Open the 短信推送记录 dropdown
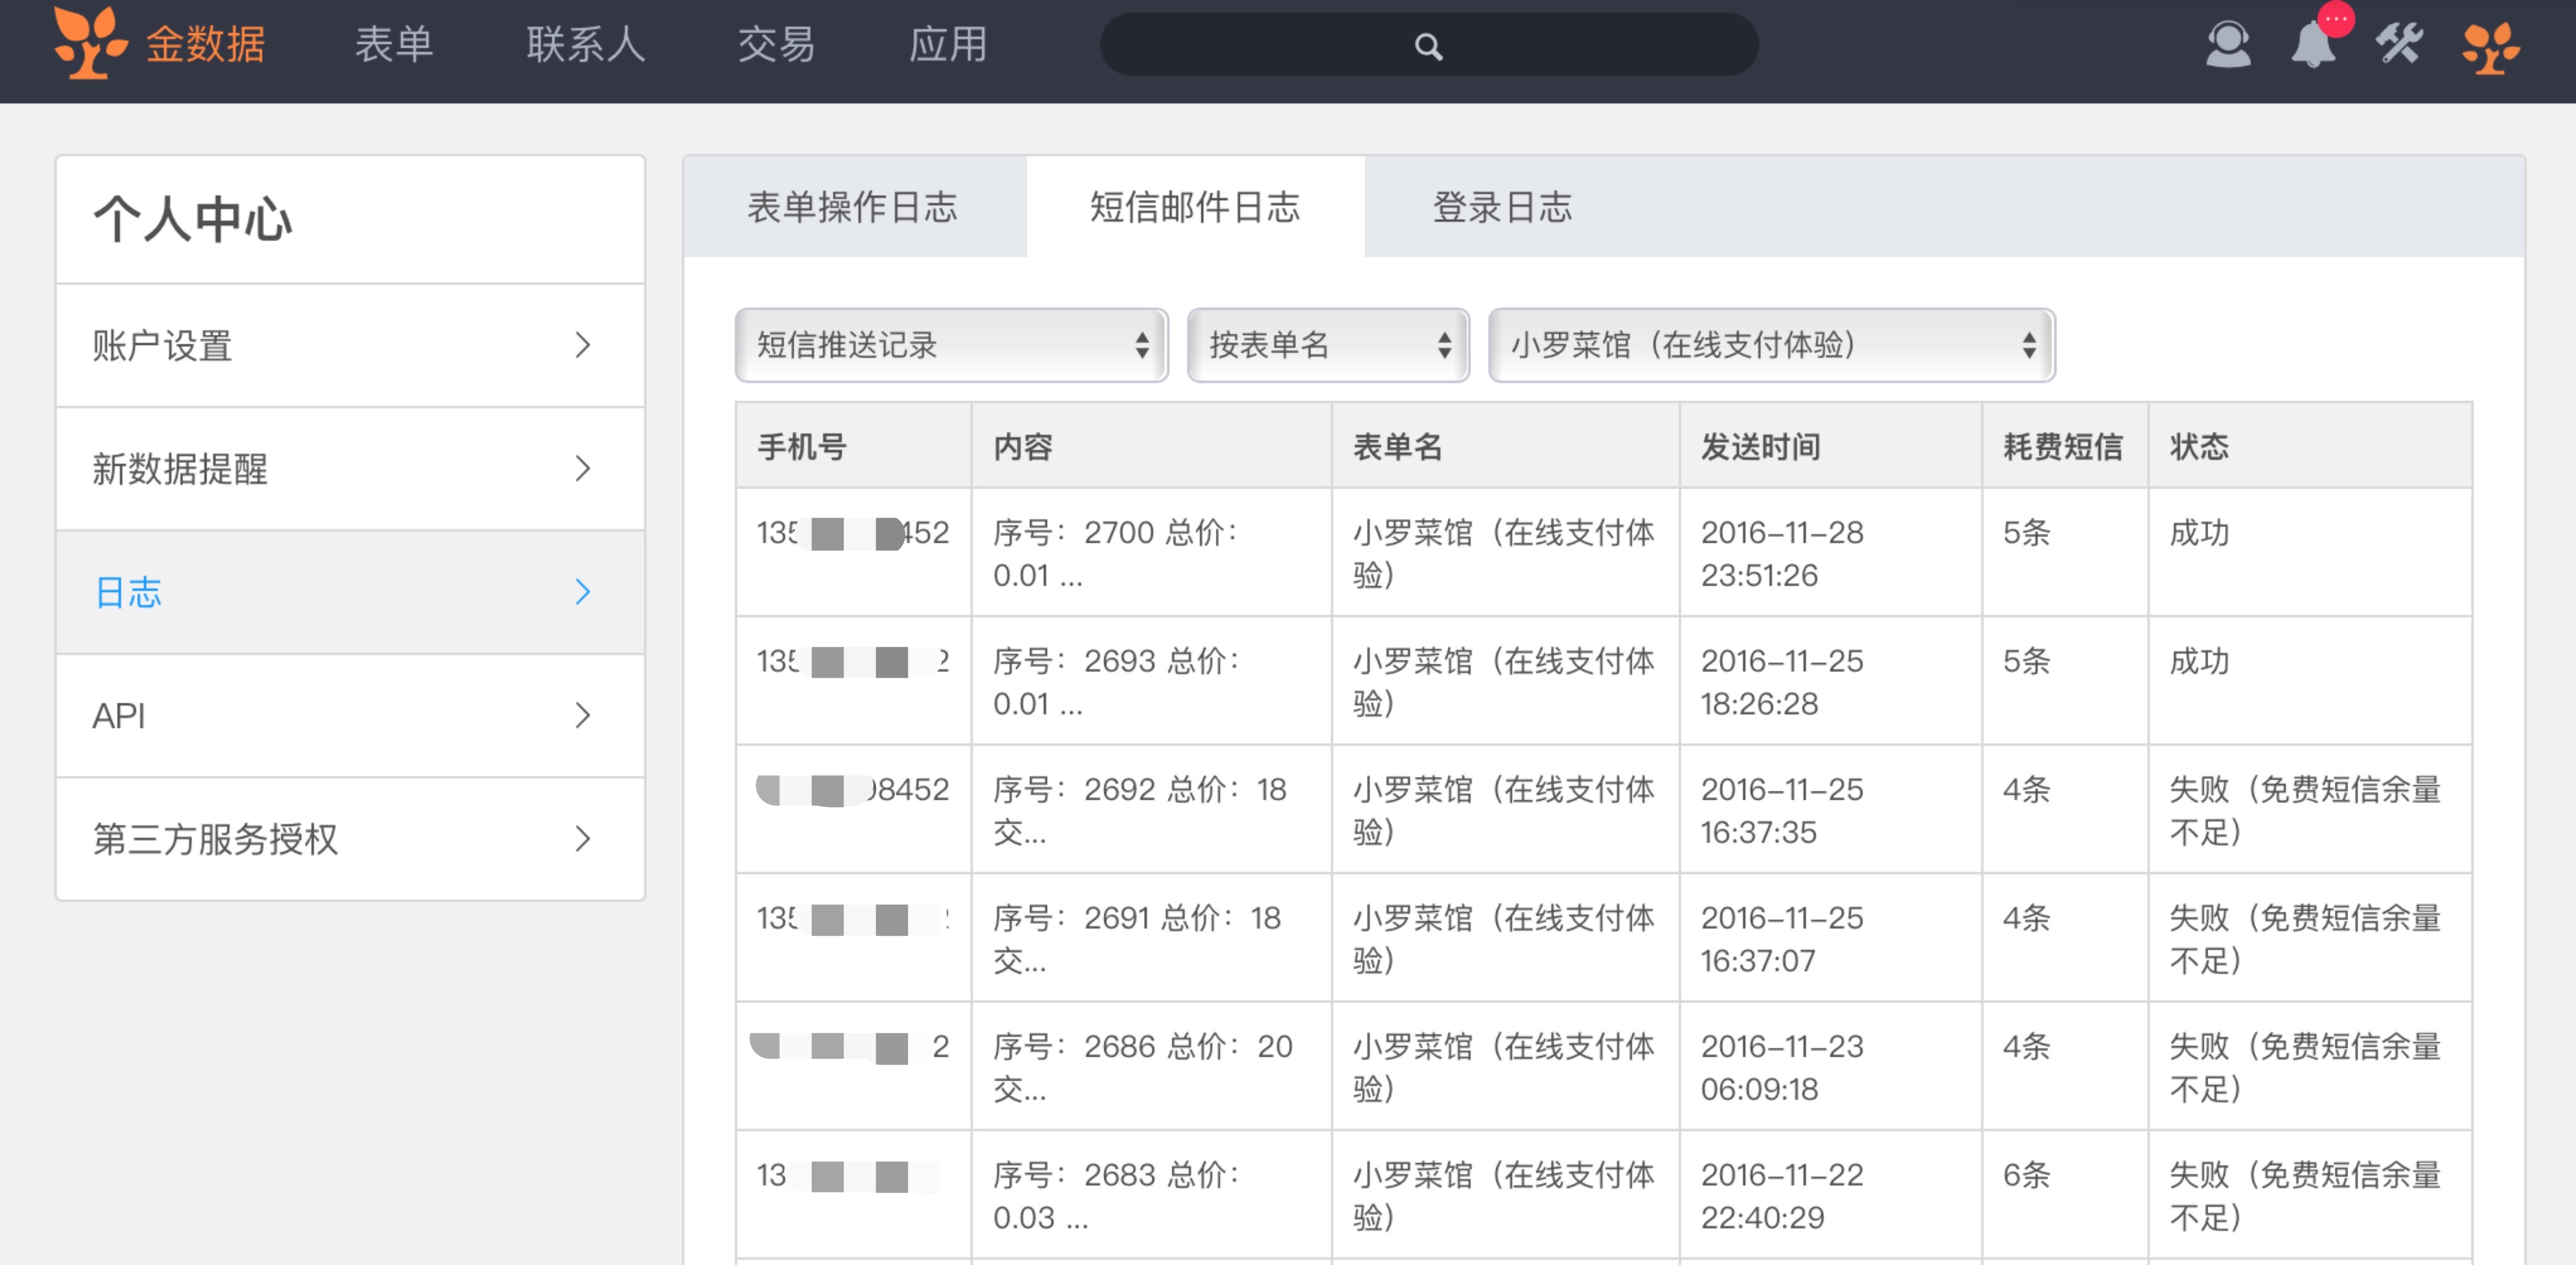The image size is (2576, 1265). click(951, 345)
